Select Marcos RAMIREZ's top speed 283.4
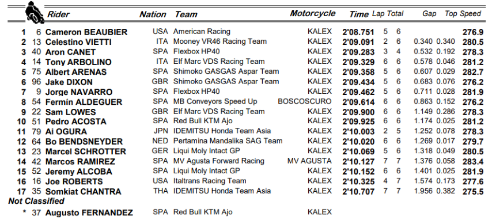The height and width of the screenshot is (224, 492). coord(473,162)
